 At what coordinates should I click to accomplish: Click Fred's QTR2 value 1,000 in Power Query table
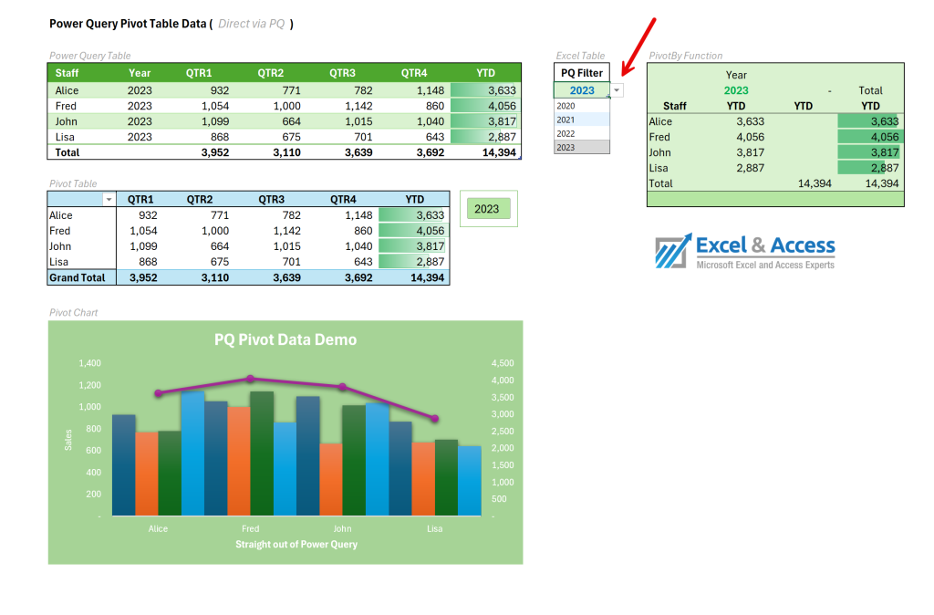(287, 106)
